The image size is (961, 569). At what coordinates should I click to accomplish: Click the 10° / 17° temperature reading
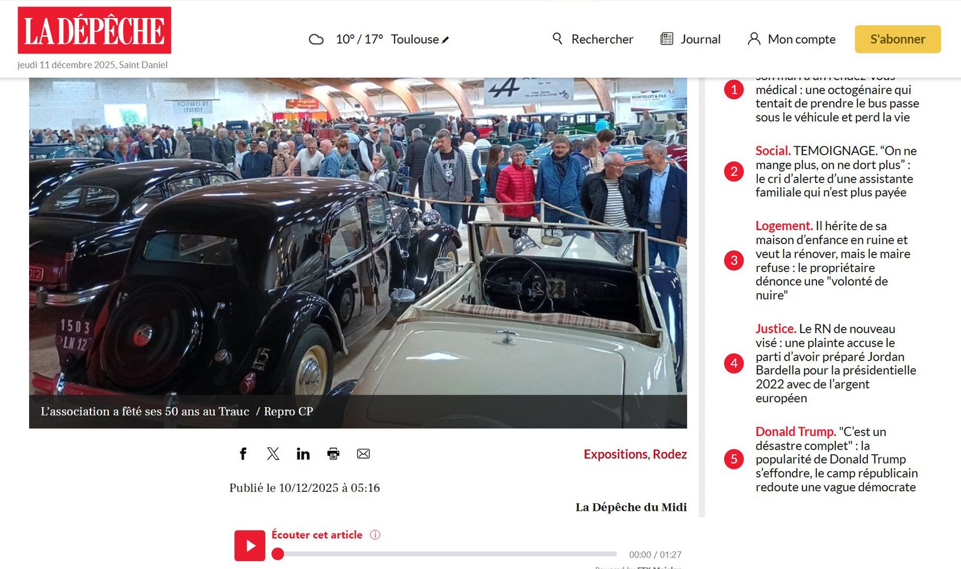(x=359, y=39)
